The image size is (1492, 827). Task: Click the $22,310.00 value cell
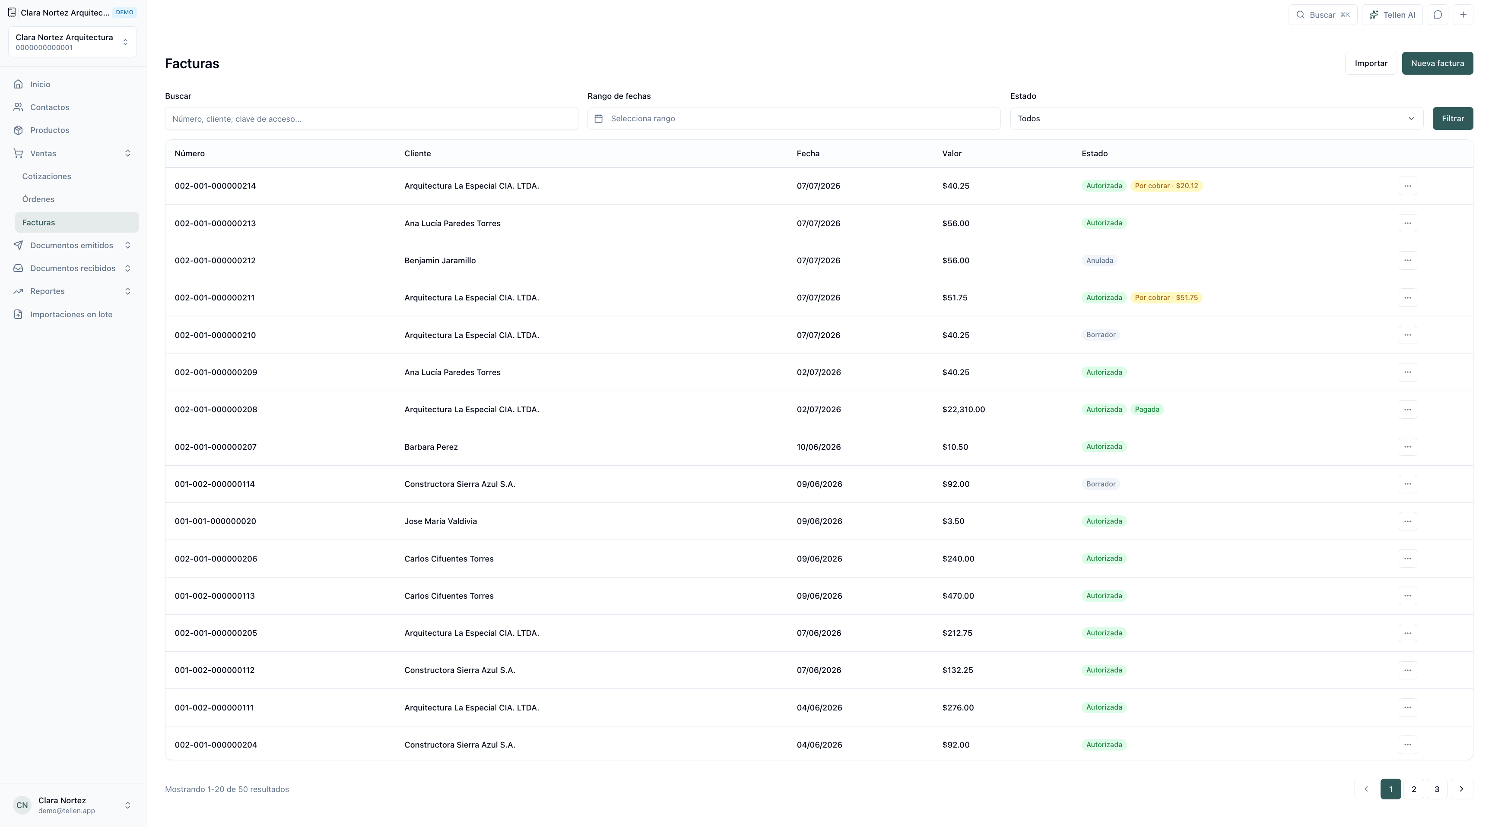click(963, 410)
